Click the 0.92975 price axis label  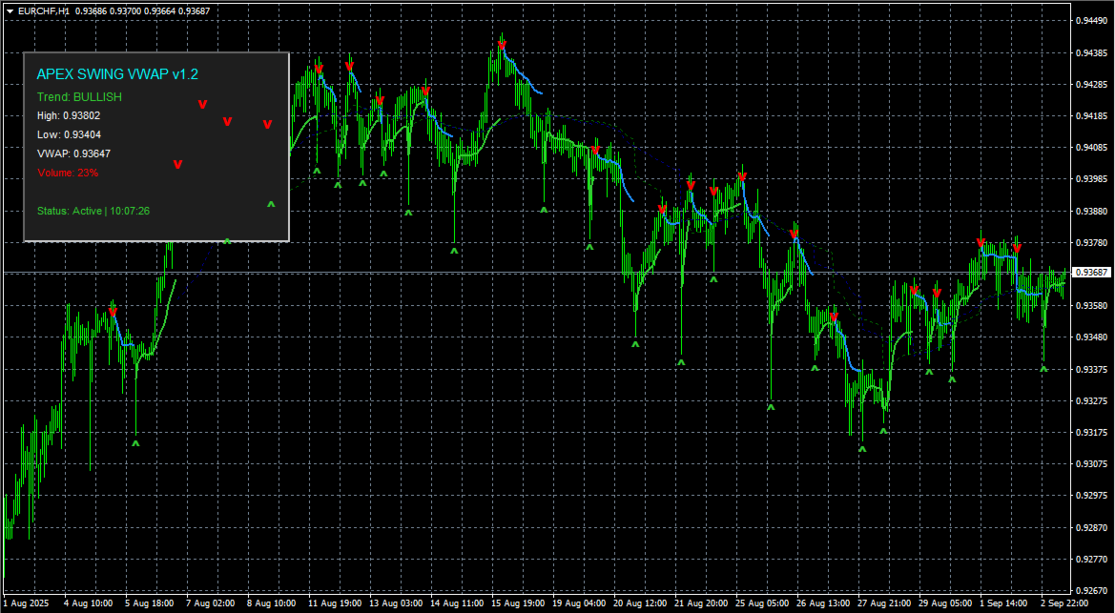click(x=1093, y=496)
